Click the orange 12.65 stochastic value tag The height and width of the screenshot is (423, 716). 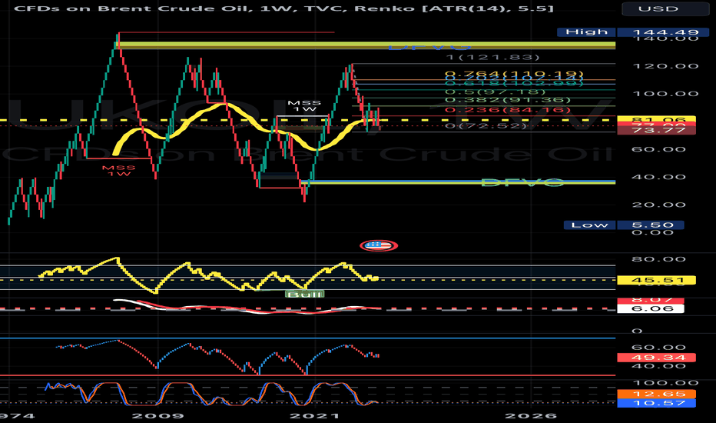click(x=656, y=395)
